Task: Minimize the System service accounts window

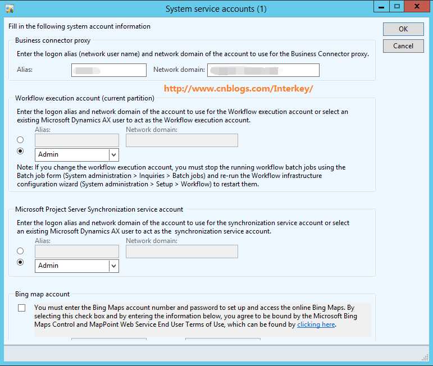Action: click(x=381, y=7)
